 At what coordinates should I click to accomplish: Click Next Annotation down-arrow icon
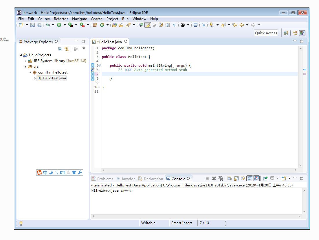tap(212, 25)
